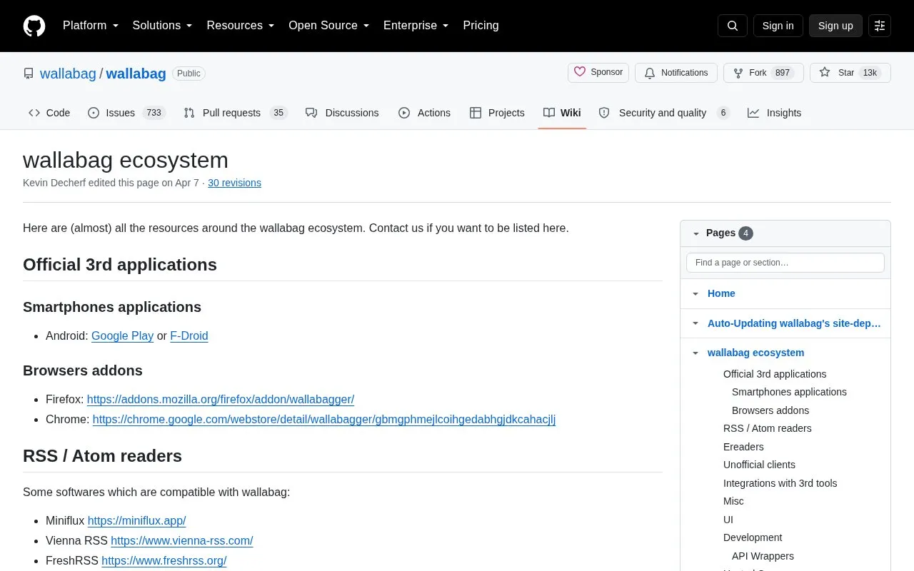The image size is (914, 571).
Task: Expand the Platform menu
Action: point(91,26)
